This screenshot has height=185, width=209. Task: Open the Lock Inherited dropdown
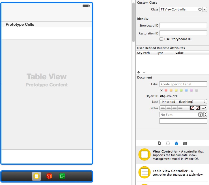(x=183, y=102)
